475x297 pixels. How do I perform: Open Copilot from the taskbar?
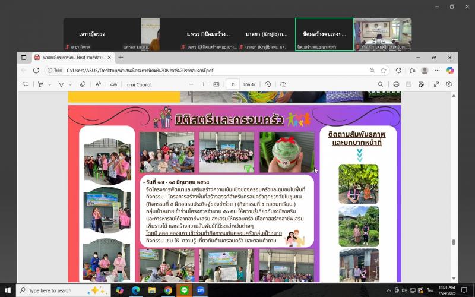tap(120, 290)
